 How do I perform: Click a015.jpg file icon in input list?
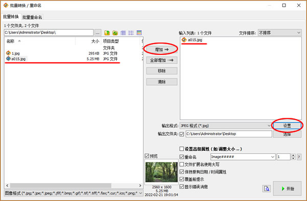point(184,40)
